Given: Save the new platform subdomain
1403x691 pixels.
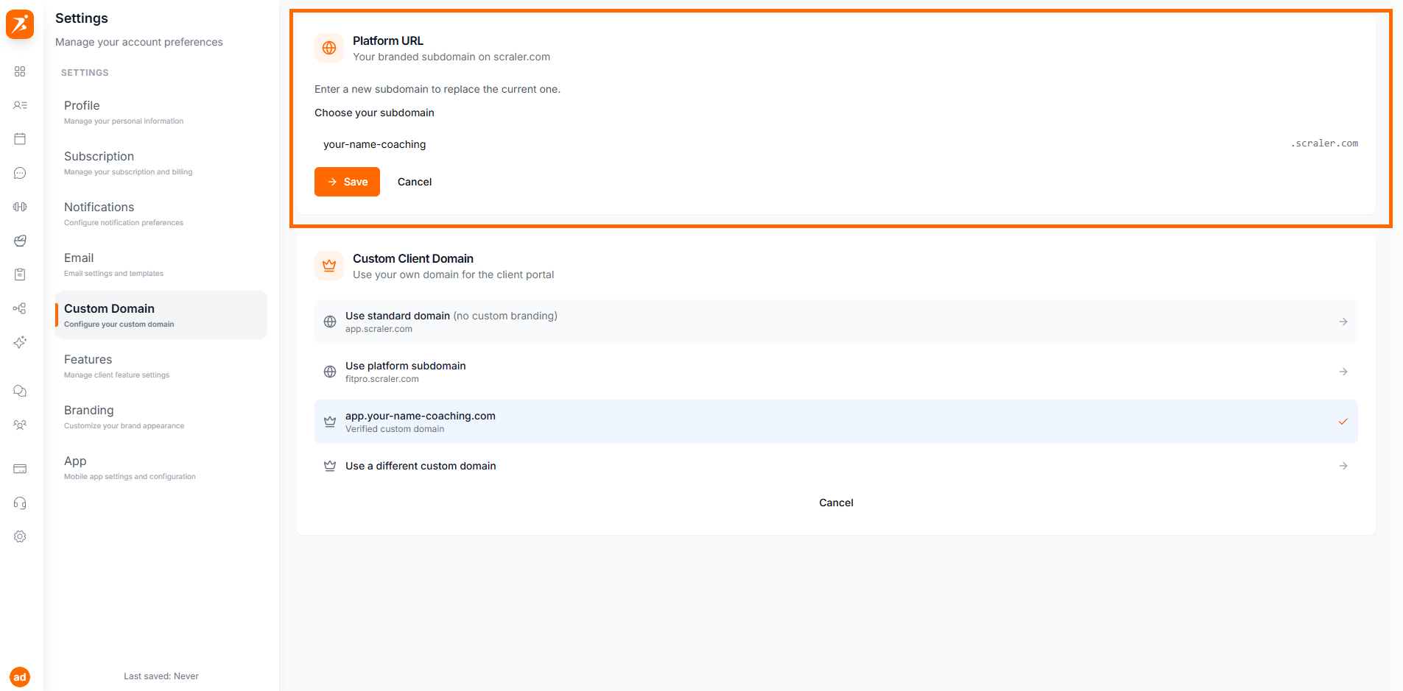Looking at the screenshot, I should point(347,182).
